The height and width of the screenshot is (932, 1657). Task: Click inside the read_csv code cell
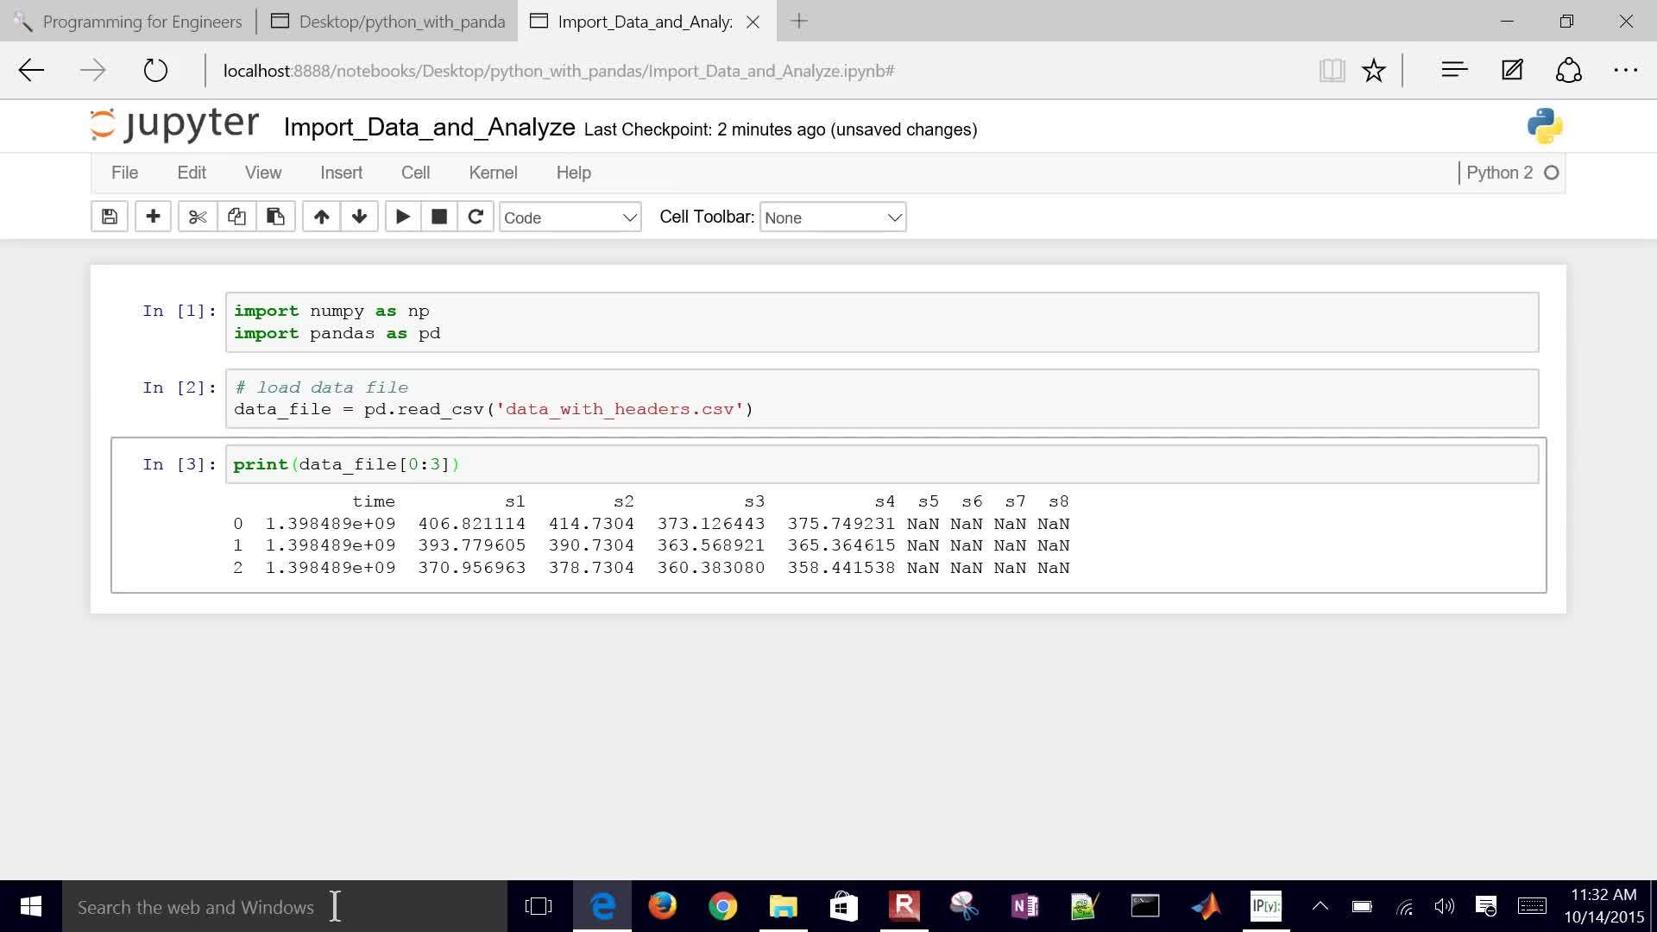[x=882, y=399]
